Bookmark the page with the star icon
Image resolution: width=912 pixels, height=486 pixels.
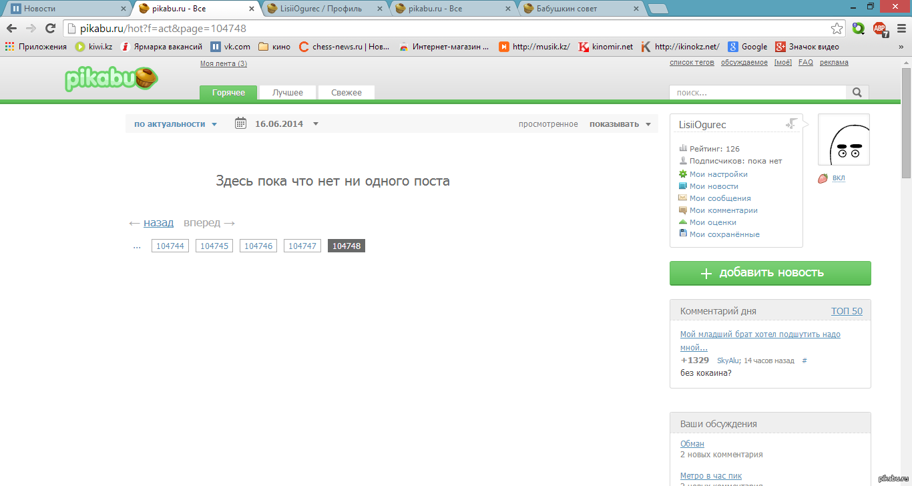click(x=837, y=29)
